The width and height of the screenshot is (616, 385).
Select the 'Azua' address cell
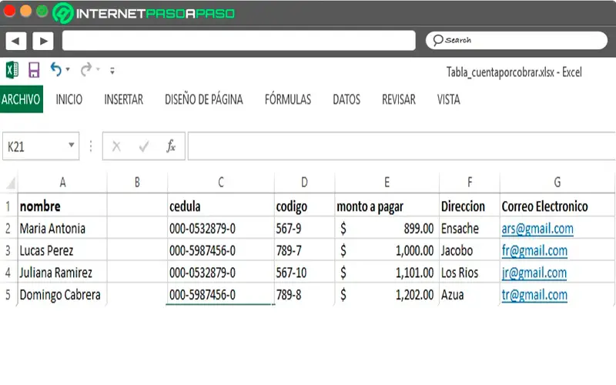click(x=470, y=295)
